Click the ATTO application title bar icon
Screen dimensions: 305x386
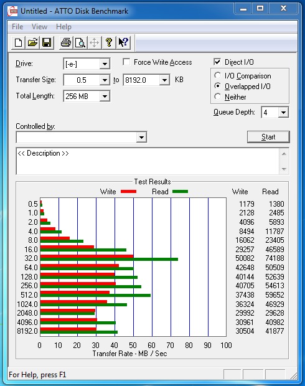(x=12, y=11)
